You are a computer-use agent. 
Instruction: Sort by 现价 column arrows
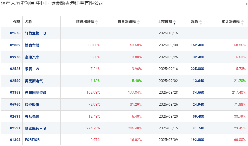tap(201, 22)
